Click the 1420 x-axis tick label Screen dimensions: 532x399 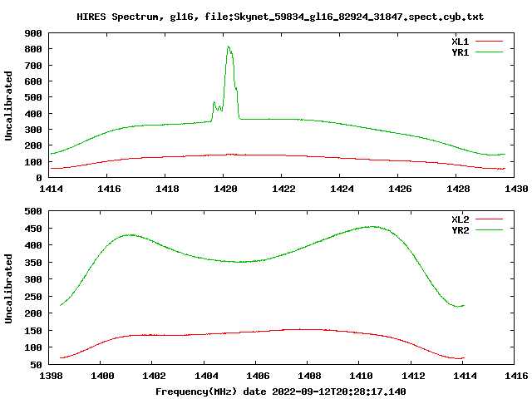[x=225, y=189]
